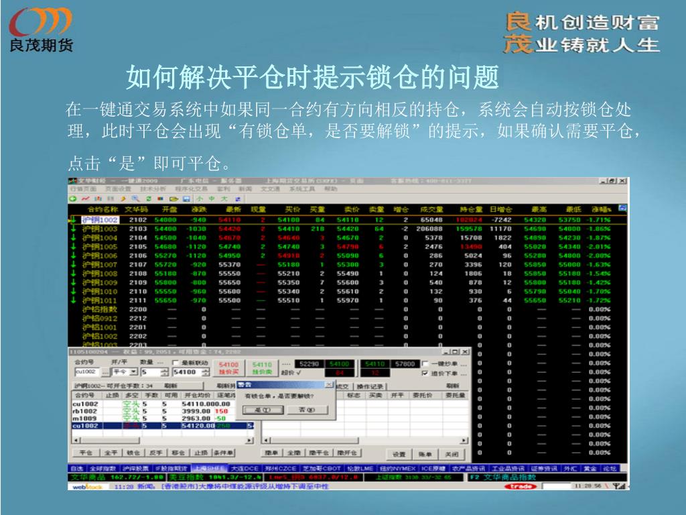Click the 撤平仓 button
The image size is (686, 515).
pyautogui.click(x=319, y=453)
